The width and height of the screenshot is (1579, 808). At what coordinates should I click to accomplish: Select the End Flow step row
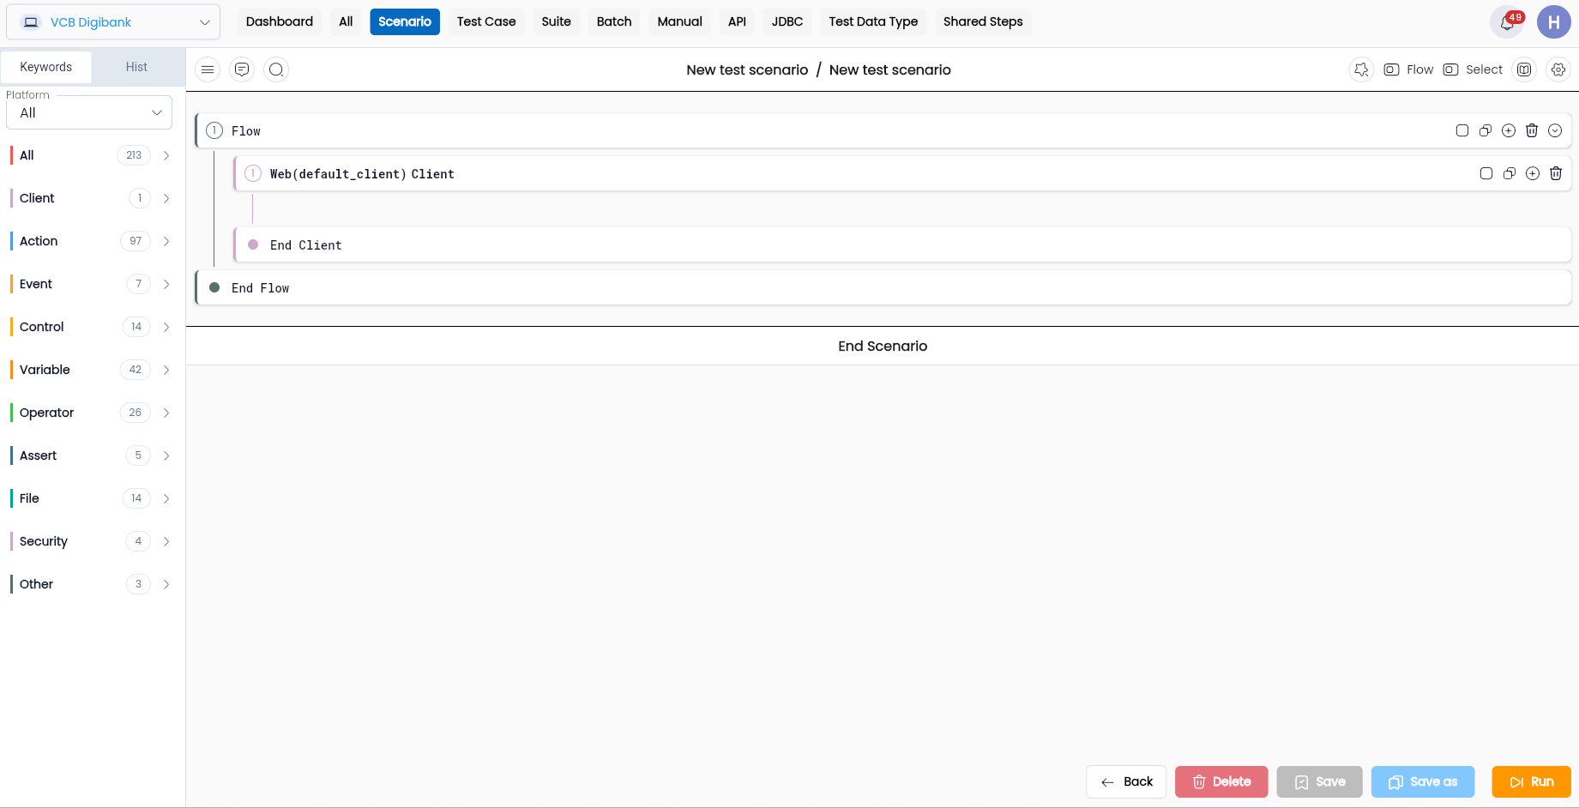(x=883, y=288)
